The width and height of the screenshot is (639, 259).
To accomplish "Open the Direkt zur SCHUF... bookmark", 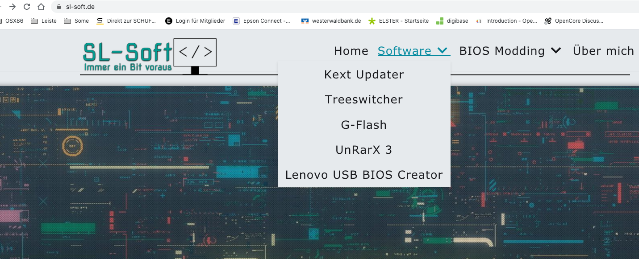I will (126, 21).
